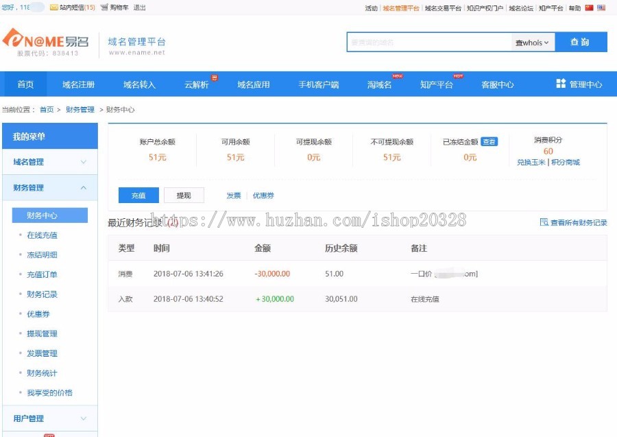Click the domain search input field
This screenshot has height=437, width=617.
point(425,42)
